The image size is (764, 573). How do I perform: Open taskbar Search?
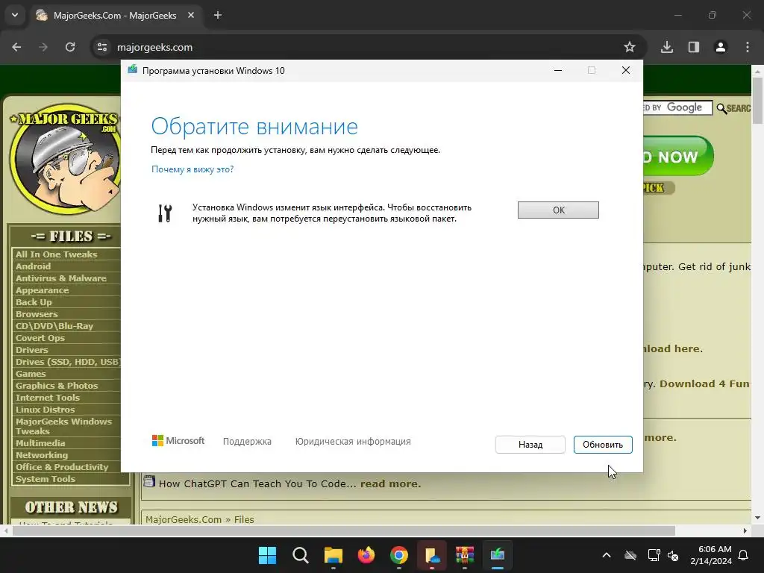[x=300, y=555]
